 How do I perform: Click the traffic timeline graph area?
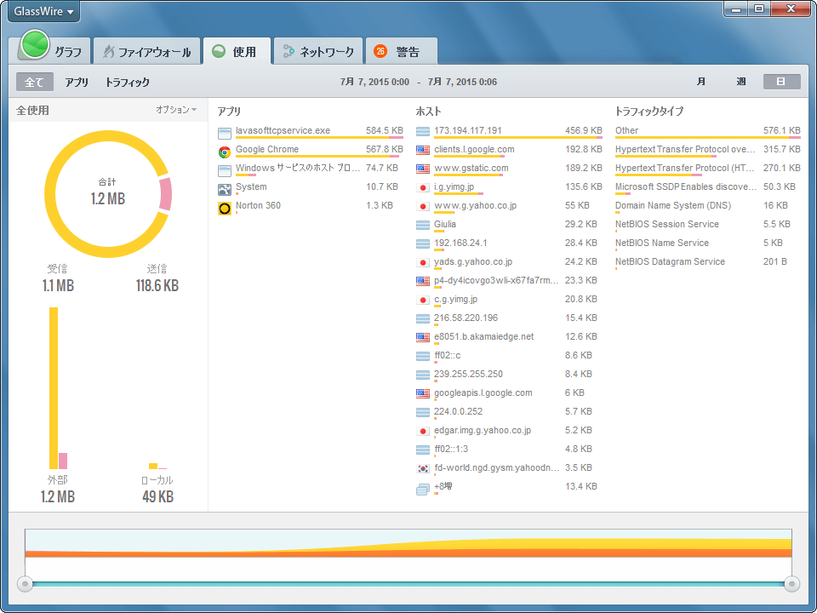coord(408,544)
